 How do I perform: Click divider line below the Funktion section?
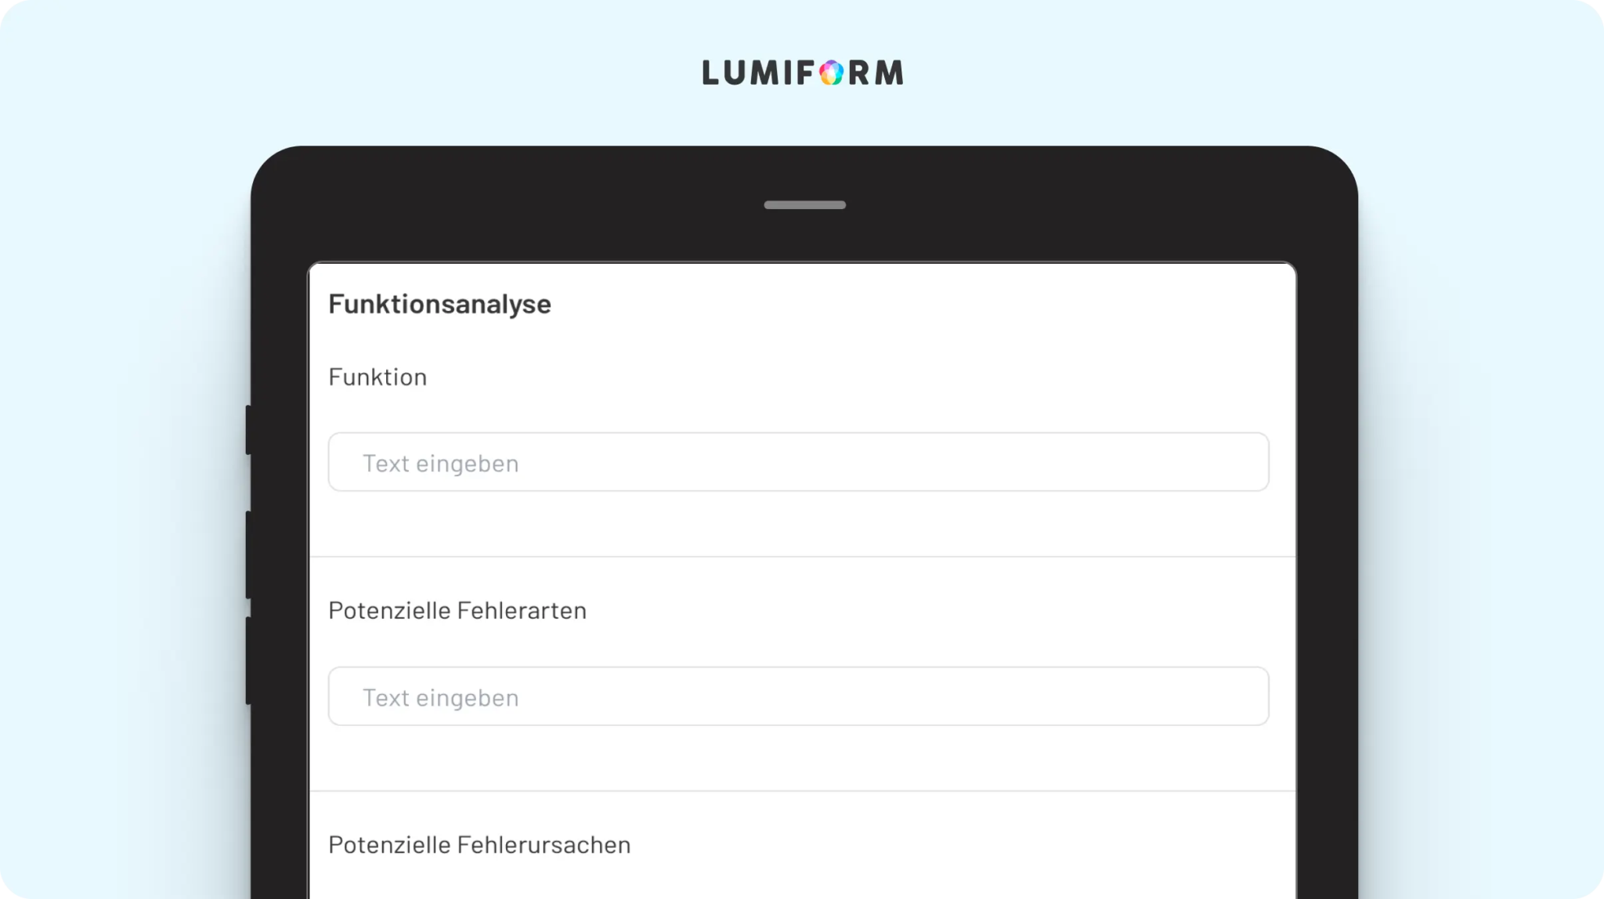point(803,557)
